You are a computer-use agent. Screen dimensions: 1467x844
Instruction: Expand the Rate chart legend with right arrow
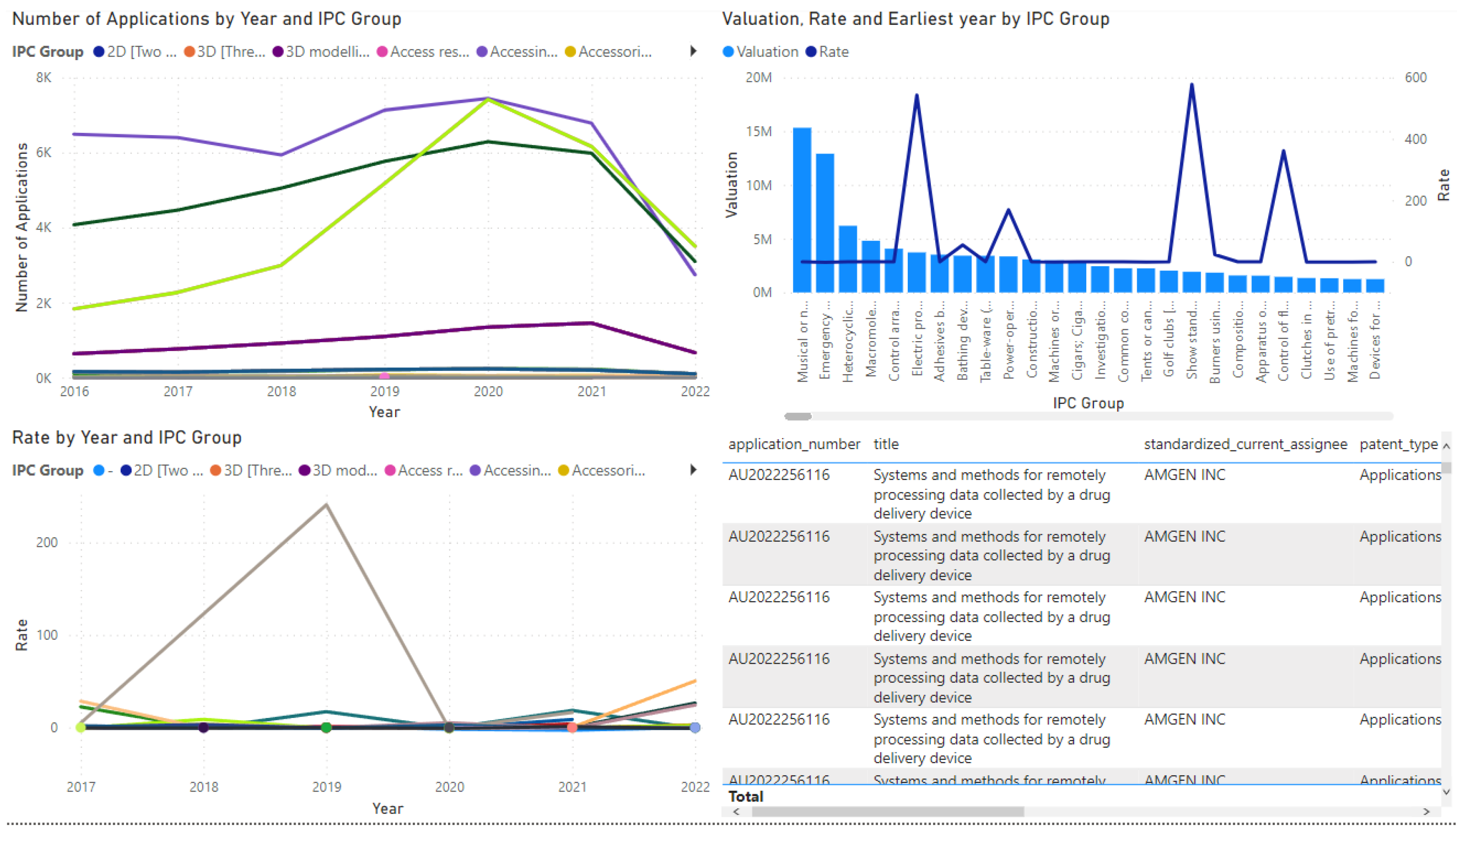click(693, 470)
